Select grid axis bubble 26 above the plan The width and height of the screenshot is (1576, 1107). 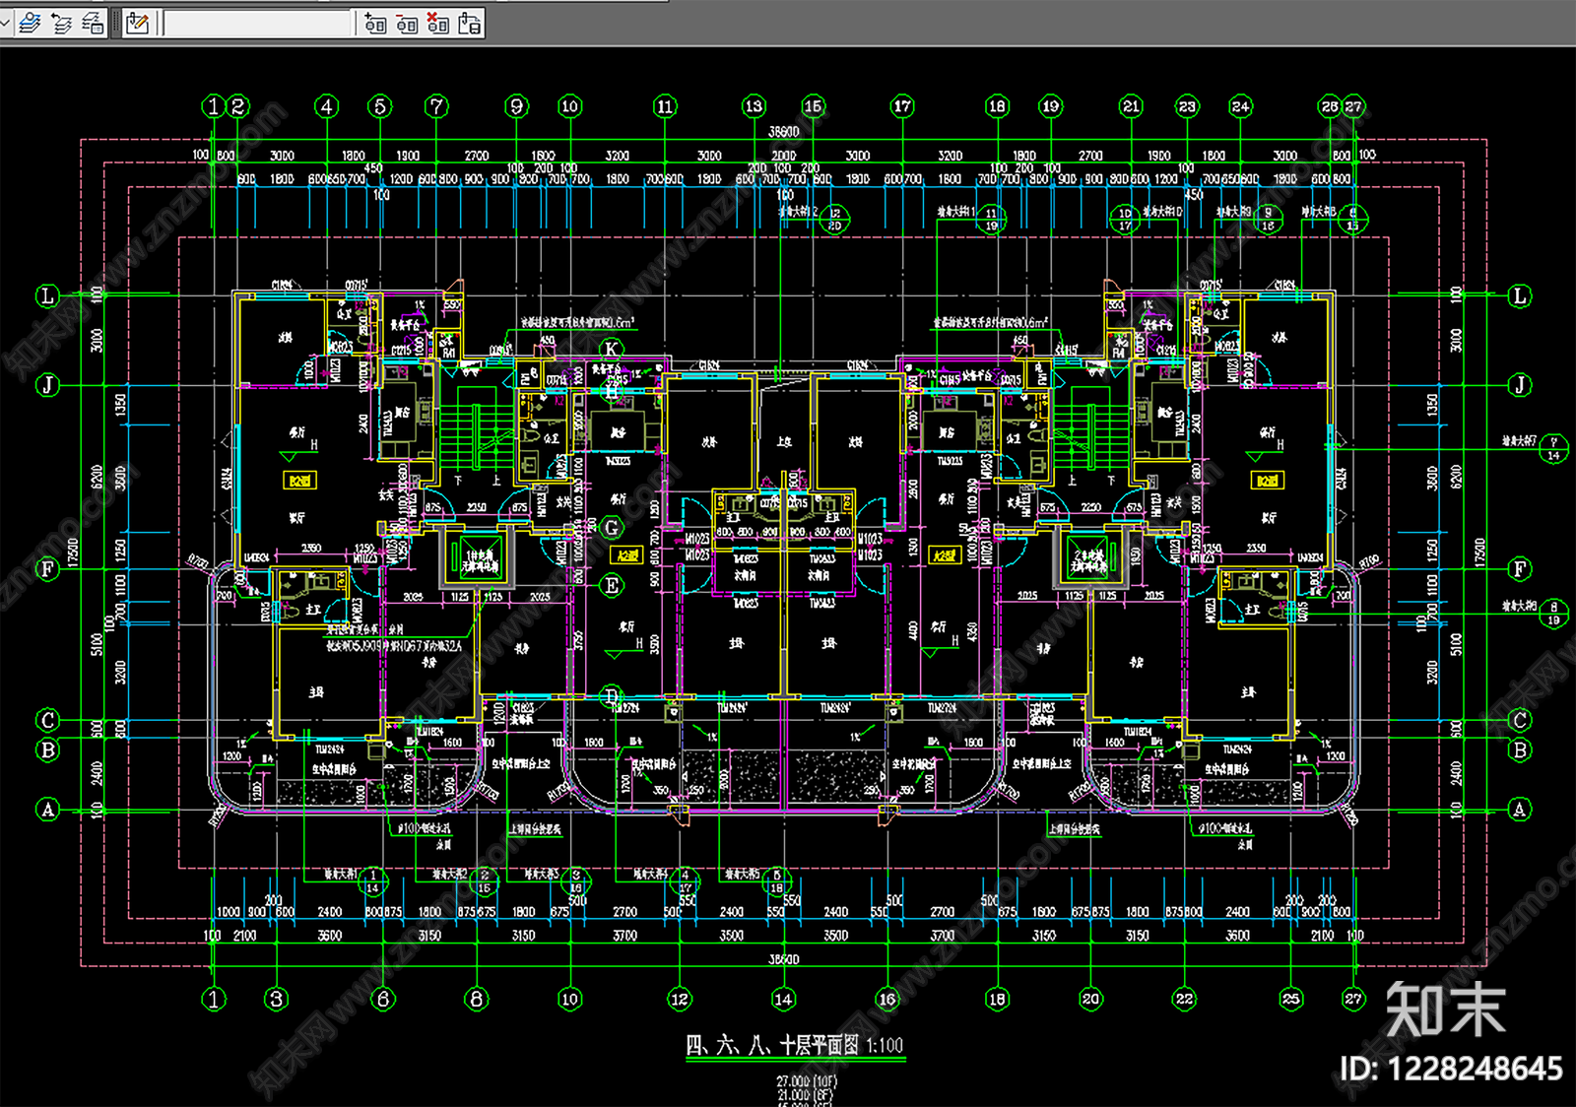[x=1330, y=106]
